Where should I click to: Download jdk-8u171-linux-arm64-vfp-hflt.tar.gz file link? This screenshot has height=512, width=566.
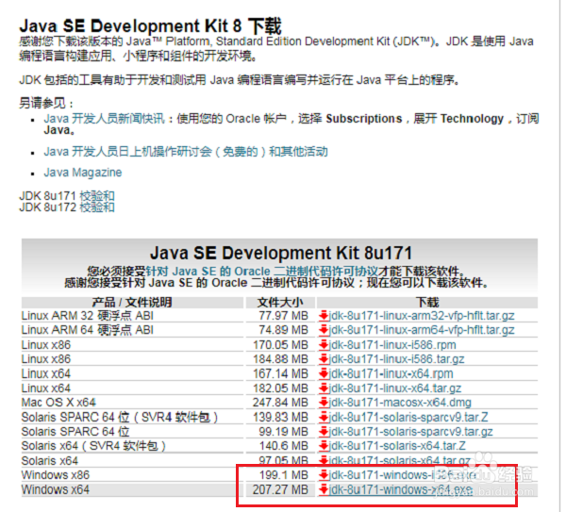pos(422,330)
